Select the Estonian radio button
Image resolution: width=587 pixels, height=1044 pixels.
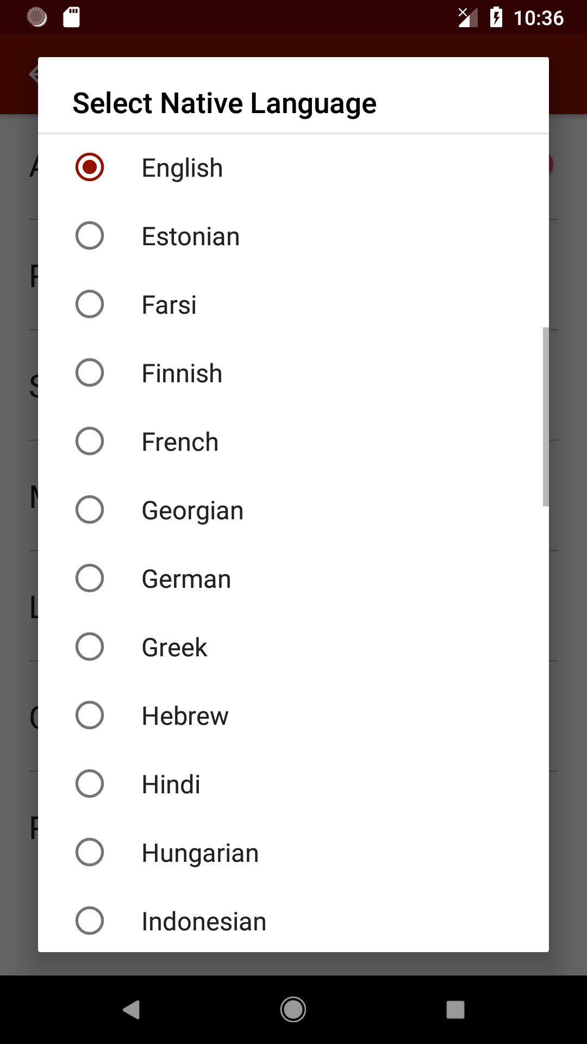click(90, 235)
